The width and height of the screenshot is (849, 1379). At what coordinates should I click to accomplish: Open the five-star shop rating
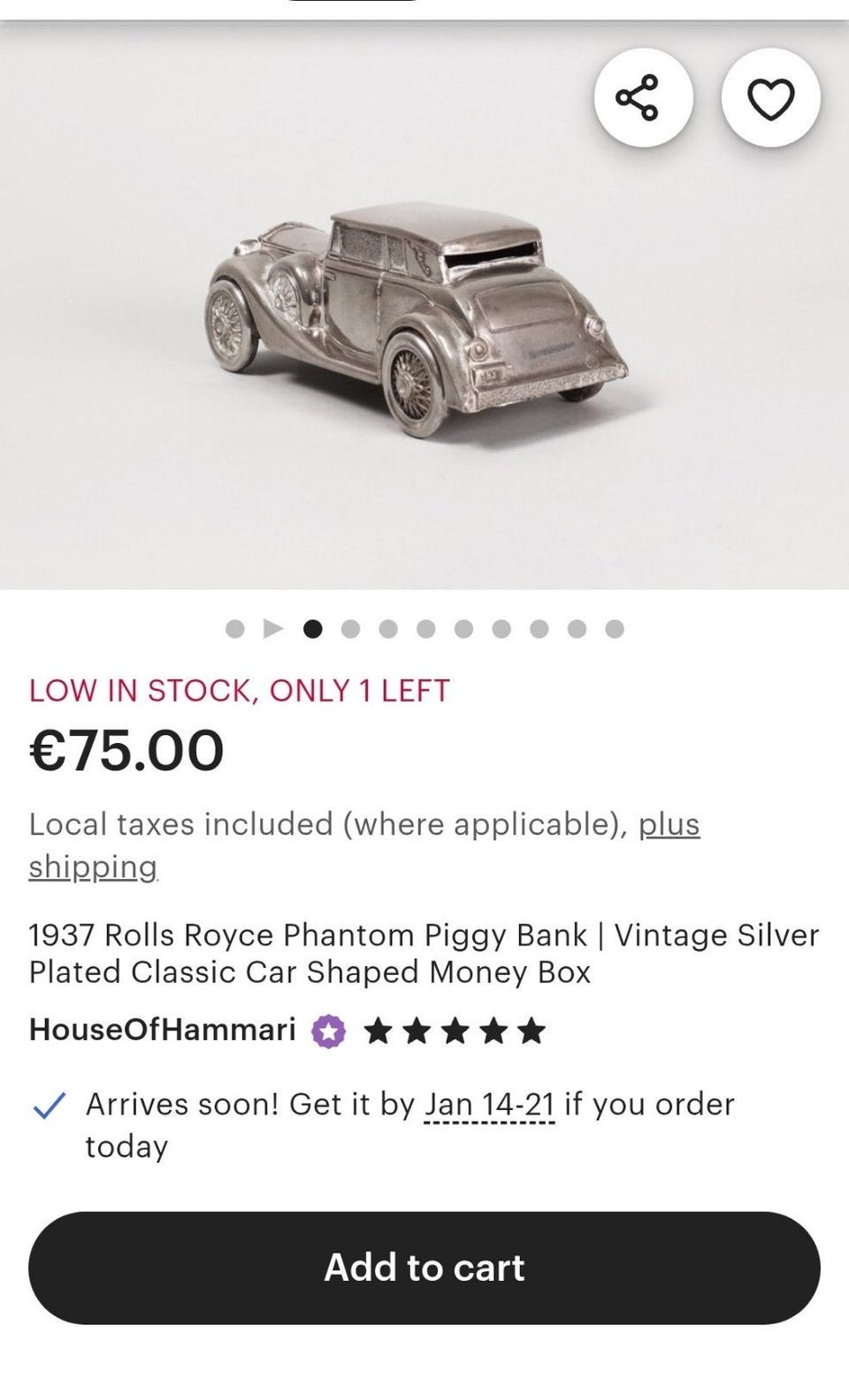point(455,1031)
